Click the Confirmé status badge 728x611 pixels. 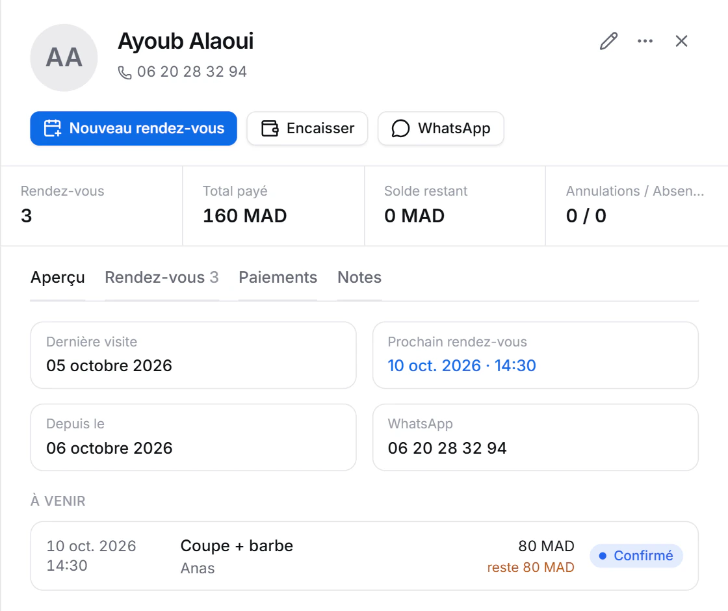point(636,556)
